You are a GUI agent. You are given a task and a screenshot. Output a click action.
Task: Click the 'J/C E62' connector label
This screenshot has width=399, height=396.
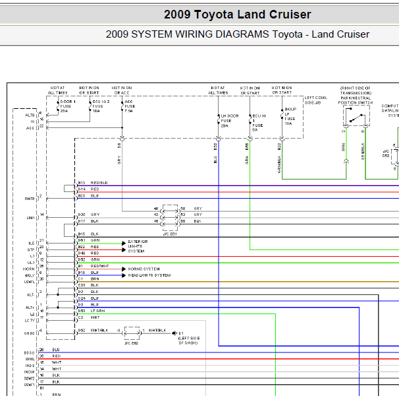click(x=131, y=343)
